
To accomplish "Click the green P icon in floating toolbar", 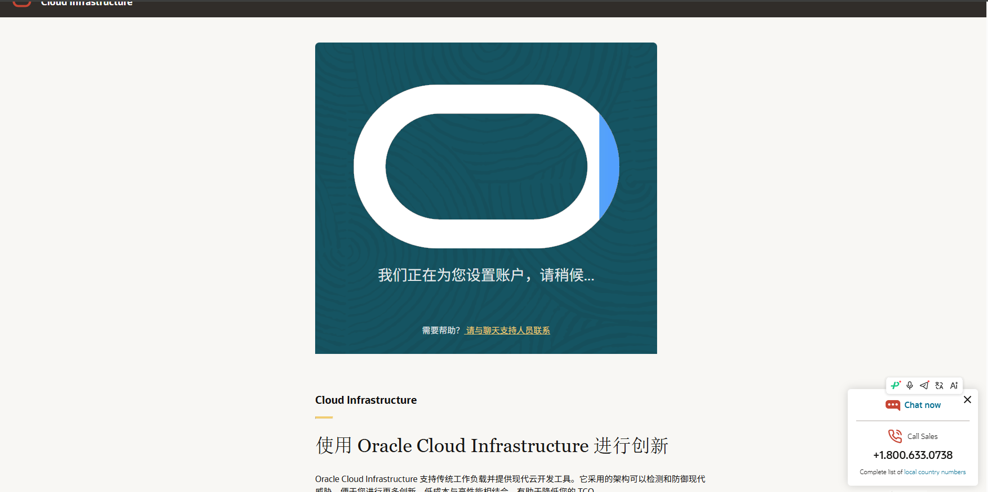I will 896,385.
